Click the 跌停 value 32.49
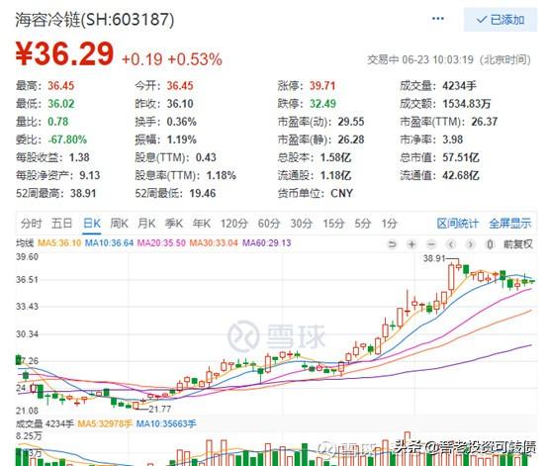 [322, 104]
